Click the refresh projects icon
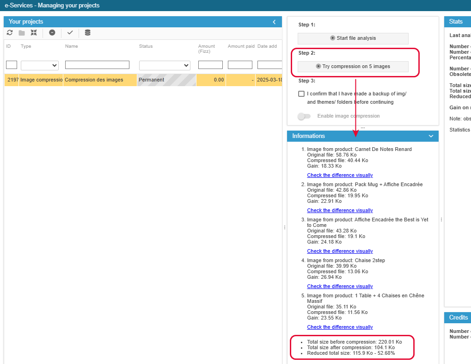Screen dimensions: 471x364 click(x=10, y=32)
